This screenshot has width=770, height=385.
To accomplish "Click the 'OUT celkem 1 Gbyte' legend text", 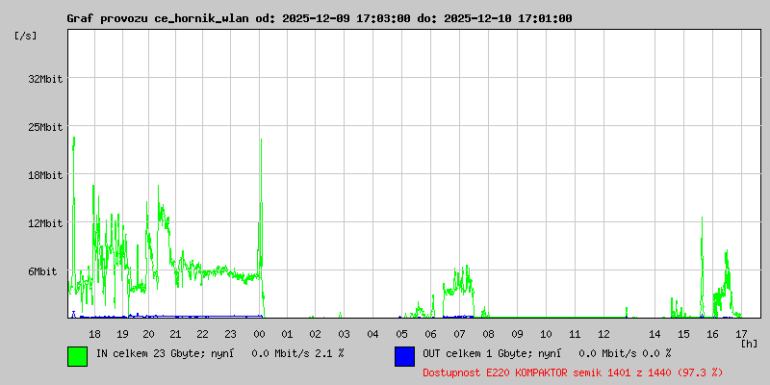I will pos(472,353).
